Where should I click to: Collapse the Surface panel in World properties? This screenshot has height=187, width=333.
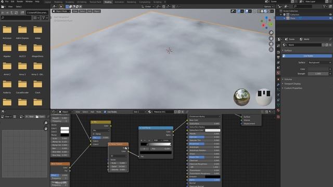click(x=288, y=50)
